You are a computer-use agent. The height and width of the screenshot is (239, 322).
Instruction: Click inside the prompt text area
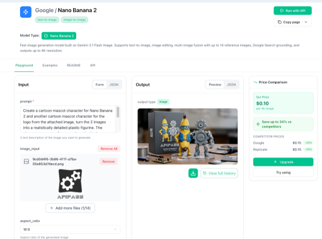(x=68, y=119)
